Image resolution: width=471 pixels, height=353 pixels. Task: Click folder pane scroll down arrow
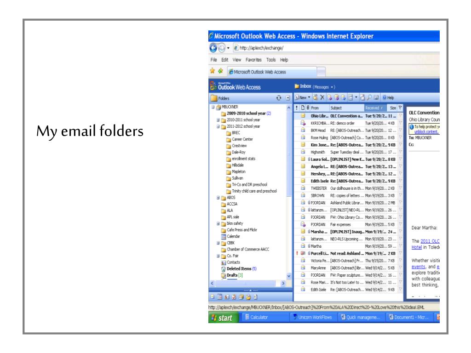pyautogui.click(x=289, y=276)
